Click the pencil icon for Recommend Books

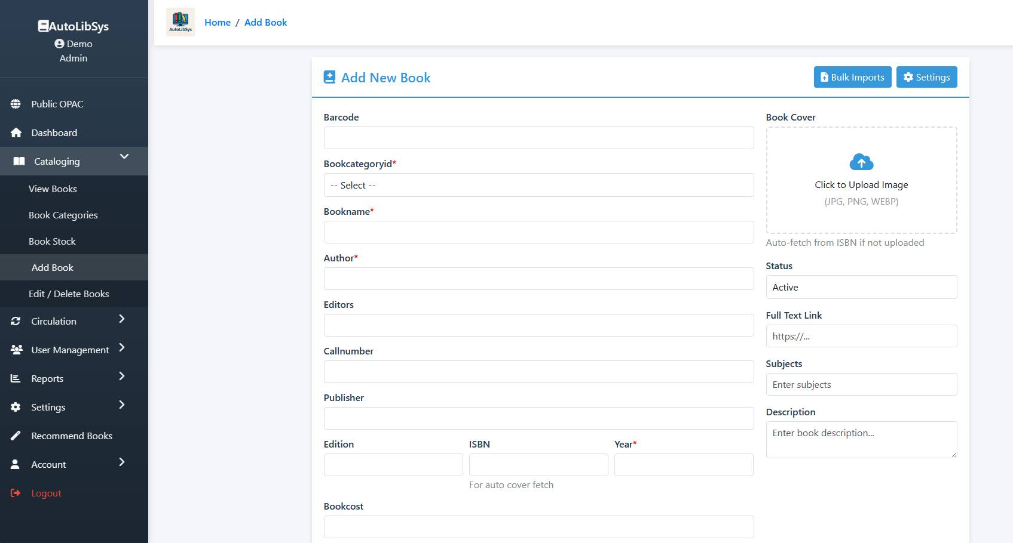(16, 436)
